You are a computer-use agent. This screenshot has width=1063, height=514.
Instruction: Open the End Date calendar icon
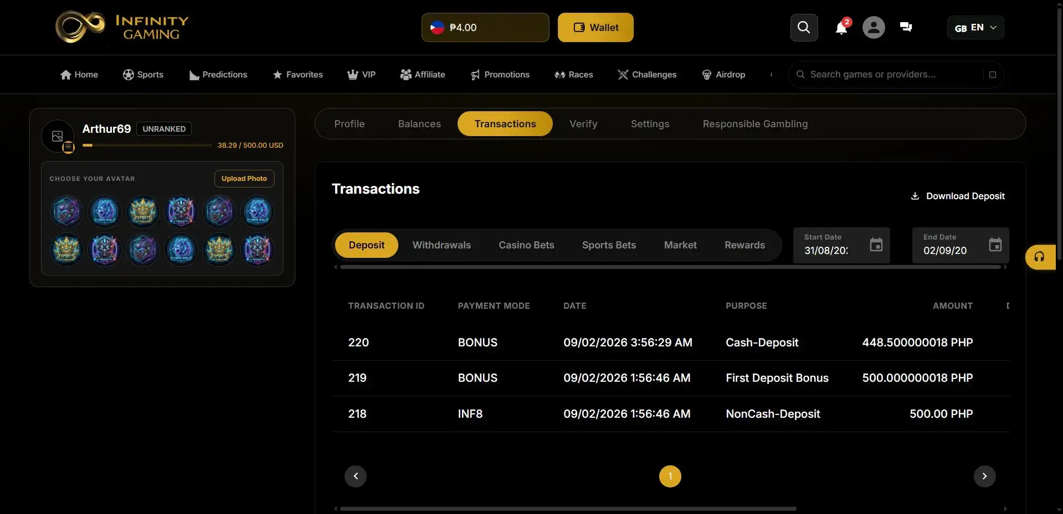(995, 245)
